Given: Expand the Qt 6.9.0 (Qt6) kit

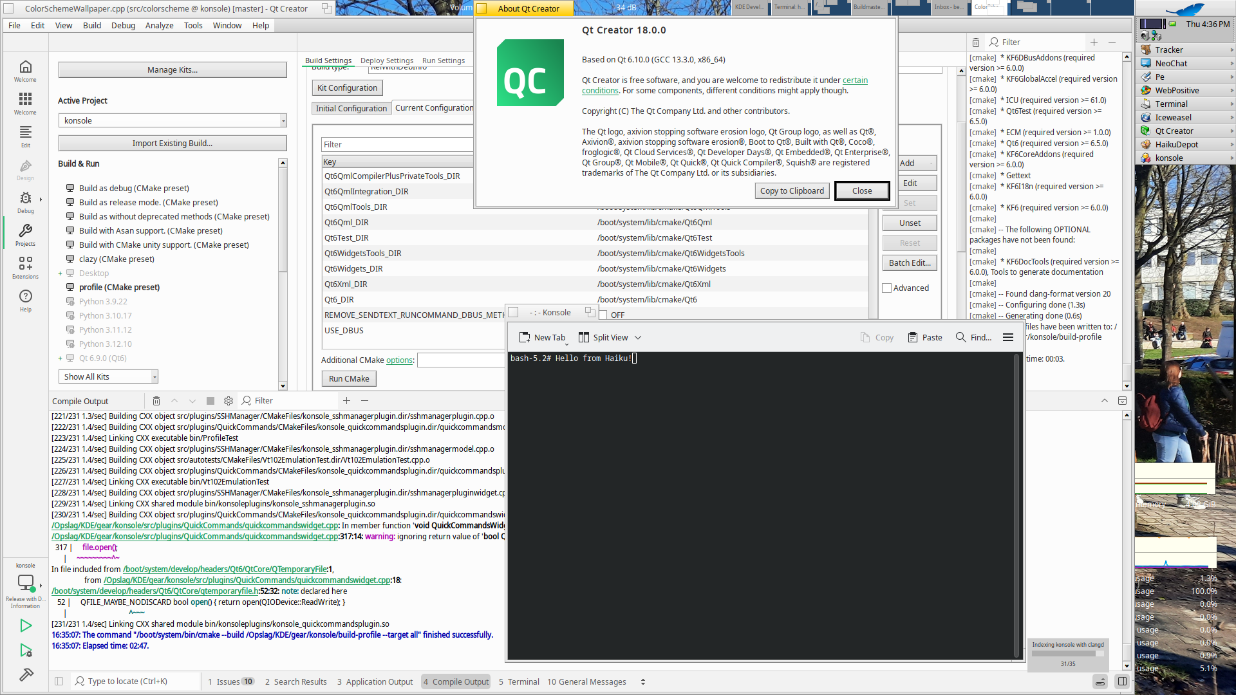Looking at the screenshot, I should [61, 358].
